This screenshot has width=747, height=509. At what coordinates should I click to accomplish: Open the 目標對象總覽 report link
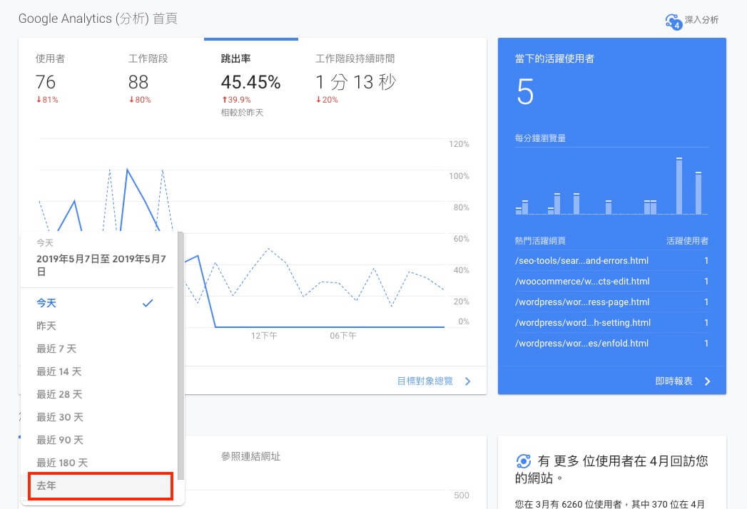[425, 381]
